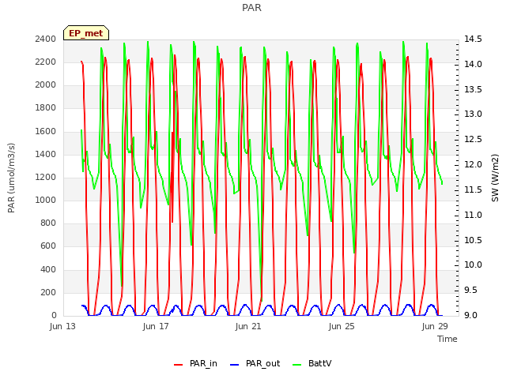Toggle the PAR_in legend entry
This screenshot has height=379, width=506.
[x=195, y=364]
